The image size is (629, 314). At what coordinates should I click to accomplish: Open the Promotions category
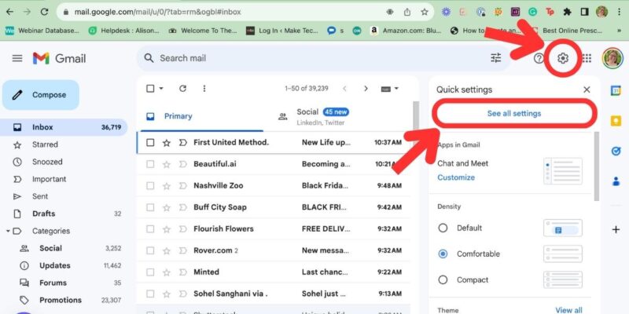(x=64, y=300)
